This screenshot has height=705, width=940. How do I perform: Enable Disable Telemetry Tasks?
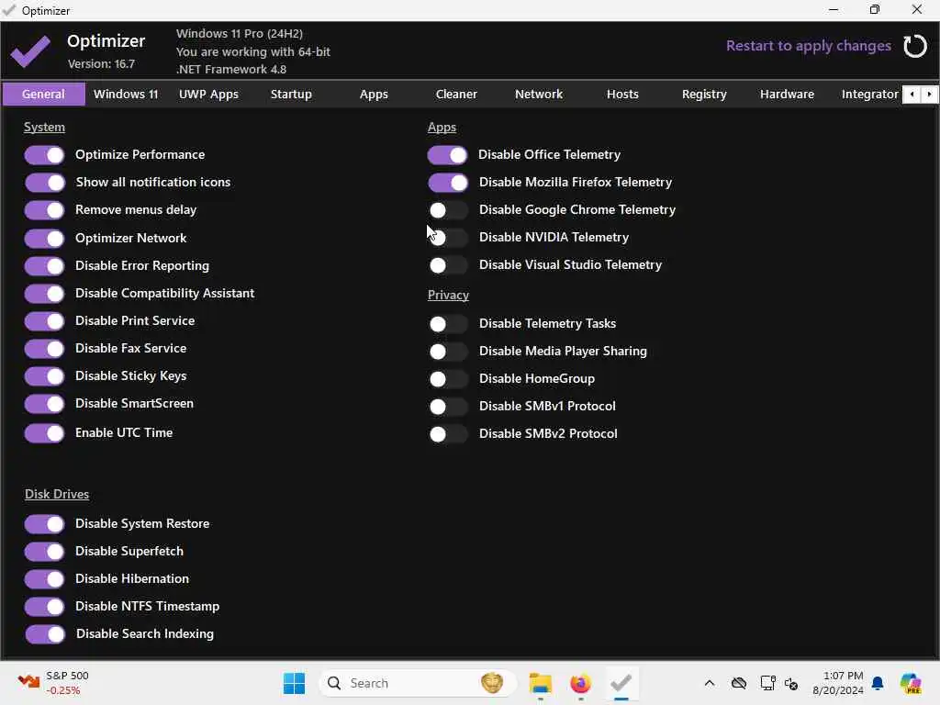pyautogui.click(x=448, y=324)
